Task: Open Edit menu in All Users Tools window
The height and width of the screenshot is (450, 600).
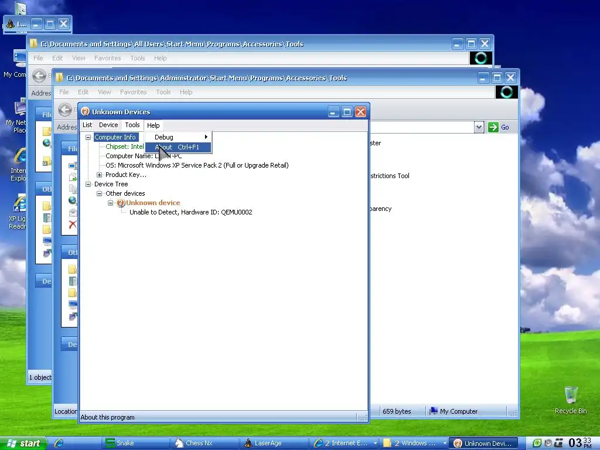Action: (57, 58)
